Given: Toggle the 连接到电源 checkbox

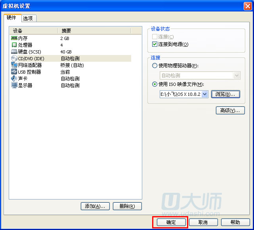Looking at the screenshot, I should (x=155, y=44).
